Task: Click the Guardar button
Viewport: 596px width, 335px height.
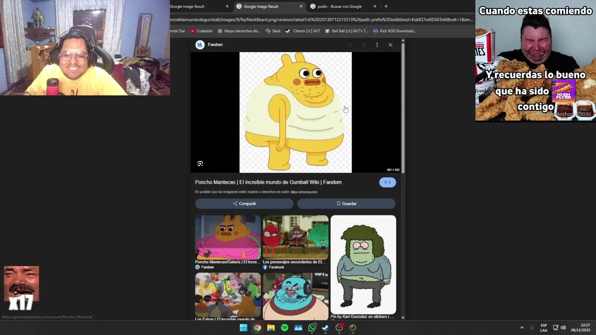Action: point(346,204)
